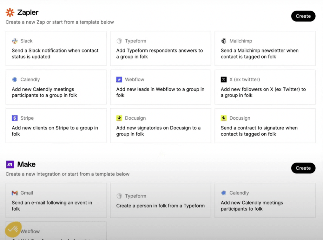
Task: Click the Create button for Make
Action: (x=303, y=168)
